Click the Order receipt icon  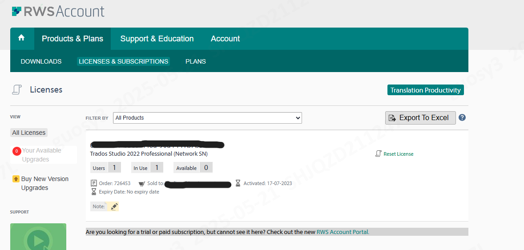pos(94,183)
